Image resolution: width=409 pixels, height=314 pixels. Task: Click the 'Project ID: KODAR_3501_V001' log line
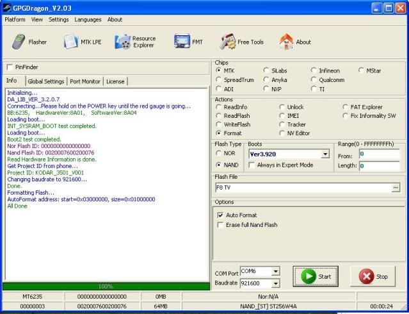point(45,172)
